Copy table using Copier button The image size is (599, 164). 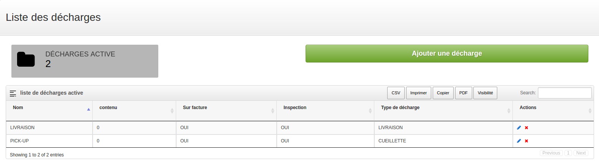click(x=443, y=93)
